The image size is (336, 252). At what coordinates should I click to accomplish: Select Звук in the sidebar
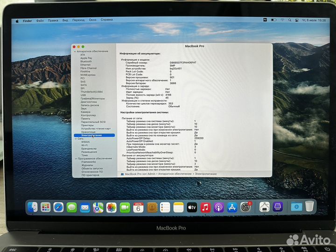(x=84, y=109)
